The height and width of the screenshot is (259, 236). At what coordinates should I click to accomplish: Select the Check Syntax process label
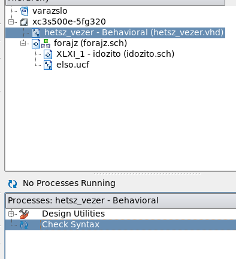click(71, 225)
